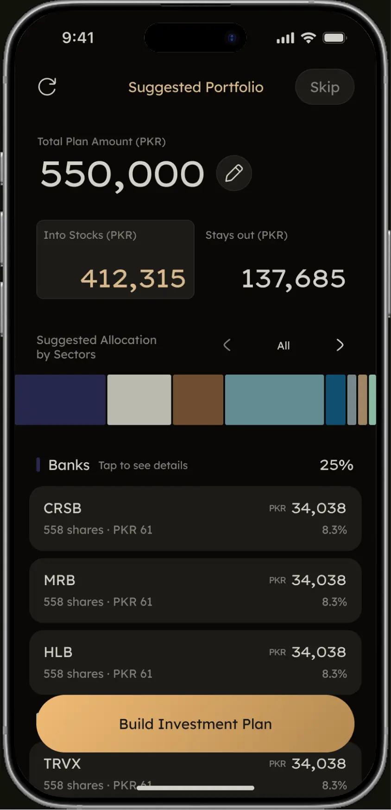Build Investment Plan
The height and width of the screenshot is (810, 391).
195,724
